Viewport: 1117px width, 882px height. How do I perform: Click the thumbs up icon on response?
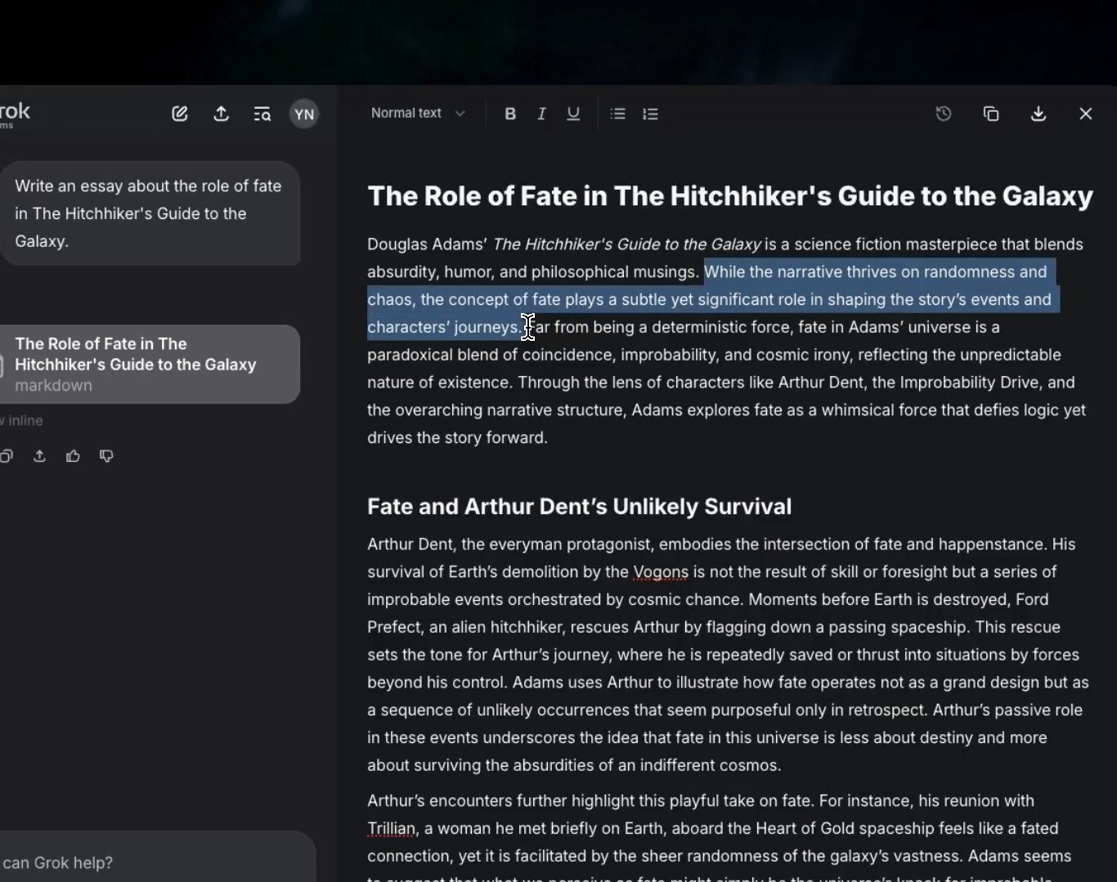(x=73, y=456)
